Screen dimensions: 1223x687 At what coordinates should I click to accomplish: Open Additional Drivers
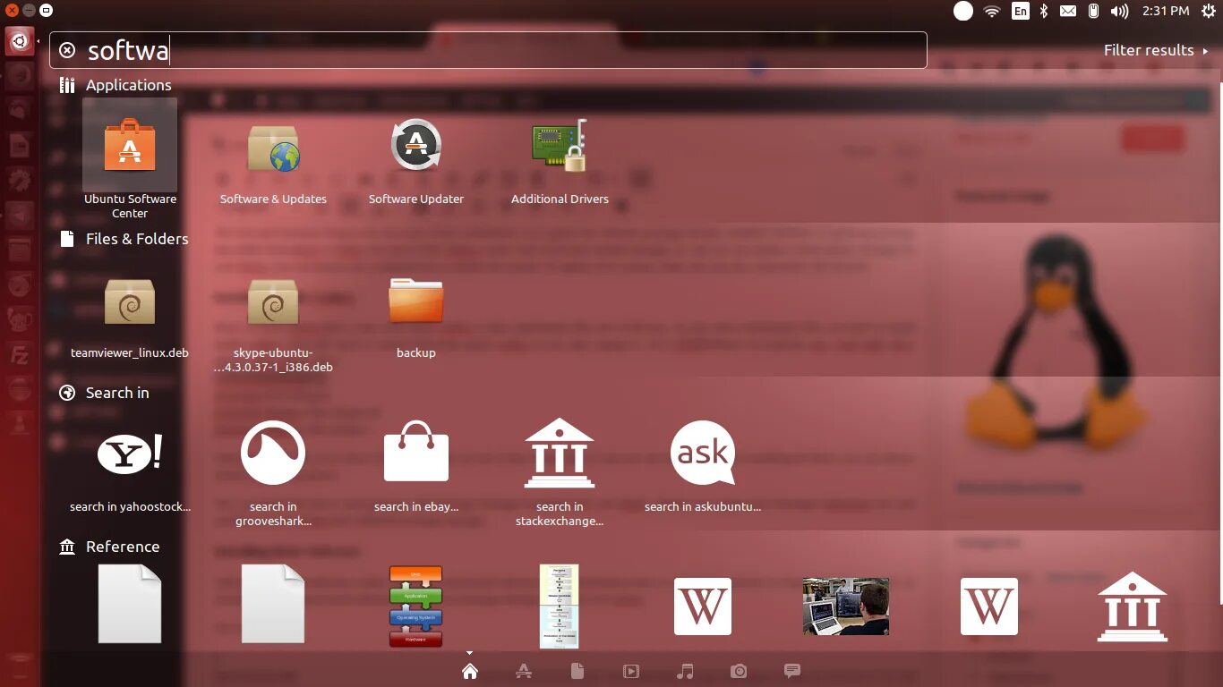tap(560, 161)
